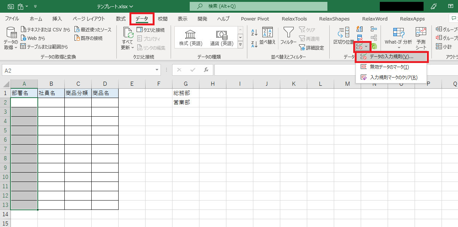Choose データの入力規則(V)... menu item

coord(391,57)
